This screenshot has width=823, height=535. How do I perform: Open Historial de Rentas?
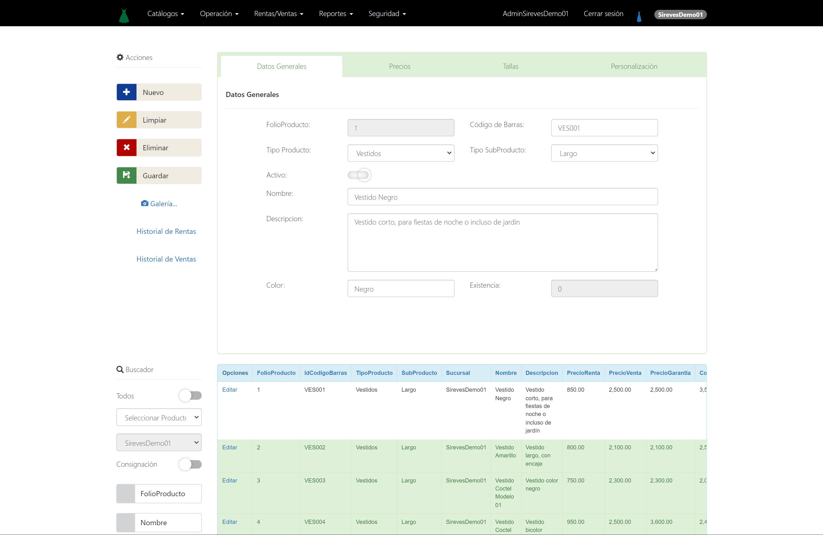(x=166, y=231)
